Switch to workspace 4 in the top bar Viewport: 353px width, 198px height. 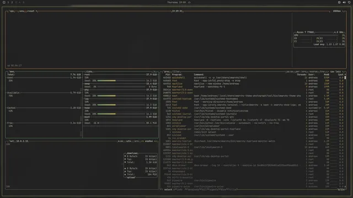(20, 2)
